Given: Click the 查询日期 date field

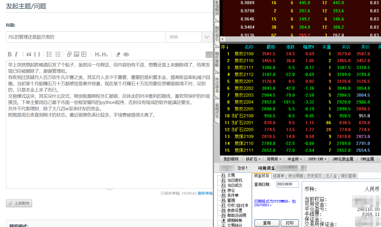Looking at the screenshot, I should (x=288, y=184).
